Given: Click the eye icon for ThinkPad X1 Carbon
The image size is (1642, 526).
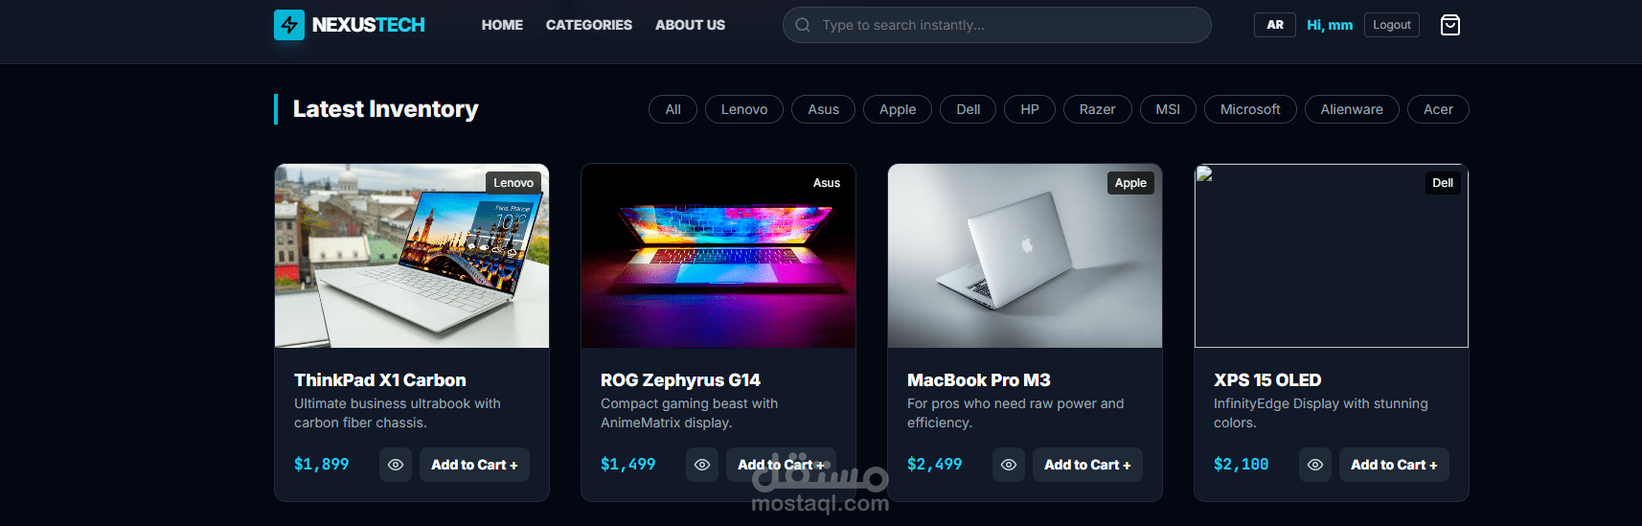Looking at the screenshot, I should (x=396, y=465).
